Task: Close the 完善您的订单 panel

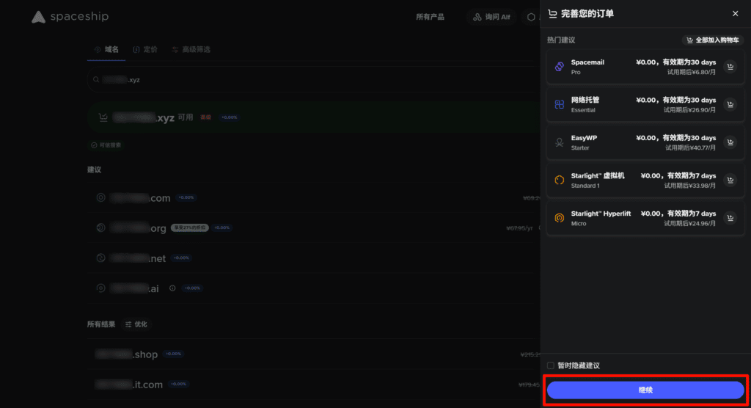Action: tap(735, 13)
